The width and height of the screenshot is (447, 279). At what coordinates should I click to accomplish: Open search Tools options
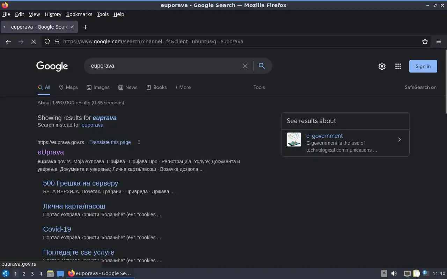coord(259,87)
